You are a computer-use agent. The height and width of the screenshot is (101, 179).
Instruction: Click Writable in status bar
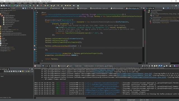click(x=118, y=100)
